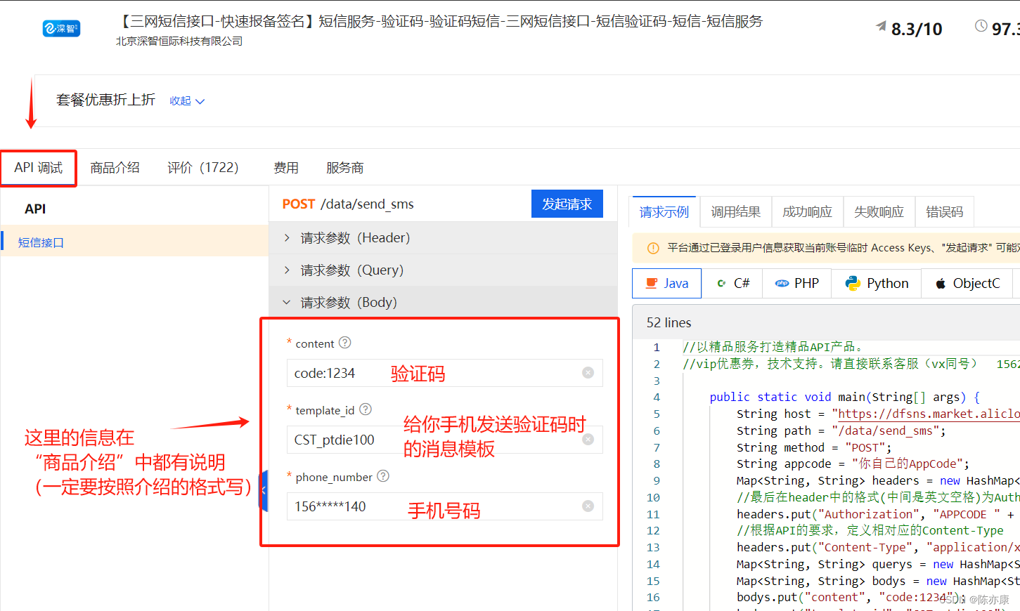Clear the content field with its X icon
Image resolution: width=1020 pixels, height=611 pixels.
pos(588,373)
